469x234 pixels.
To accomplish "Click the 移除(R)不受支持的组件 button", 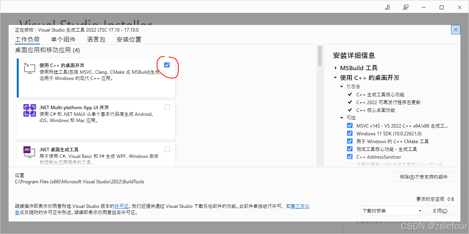I will point(424,177).
